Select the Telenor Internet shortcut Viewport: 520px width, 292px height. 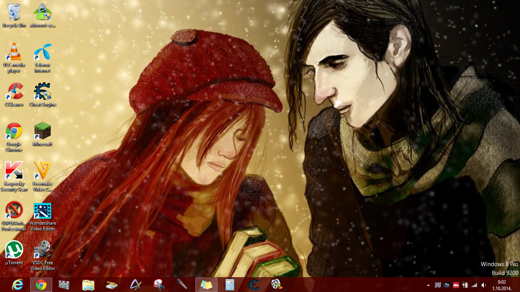point(43,58)
